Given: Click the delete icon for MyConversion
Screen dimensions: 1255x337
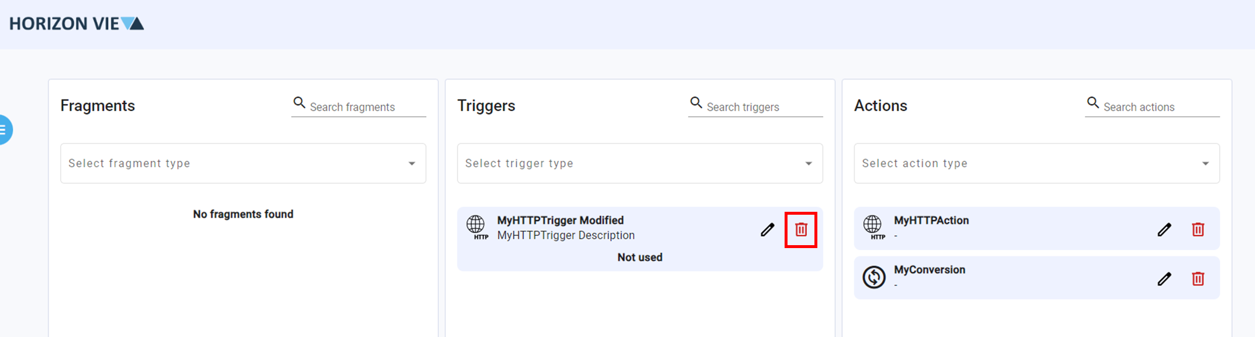Looking at the screenshot, I should [1198, 278].
